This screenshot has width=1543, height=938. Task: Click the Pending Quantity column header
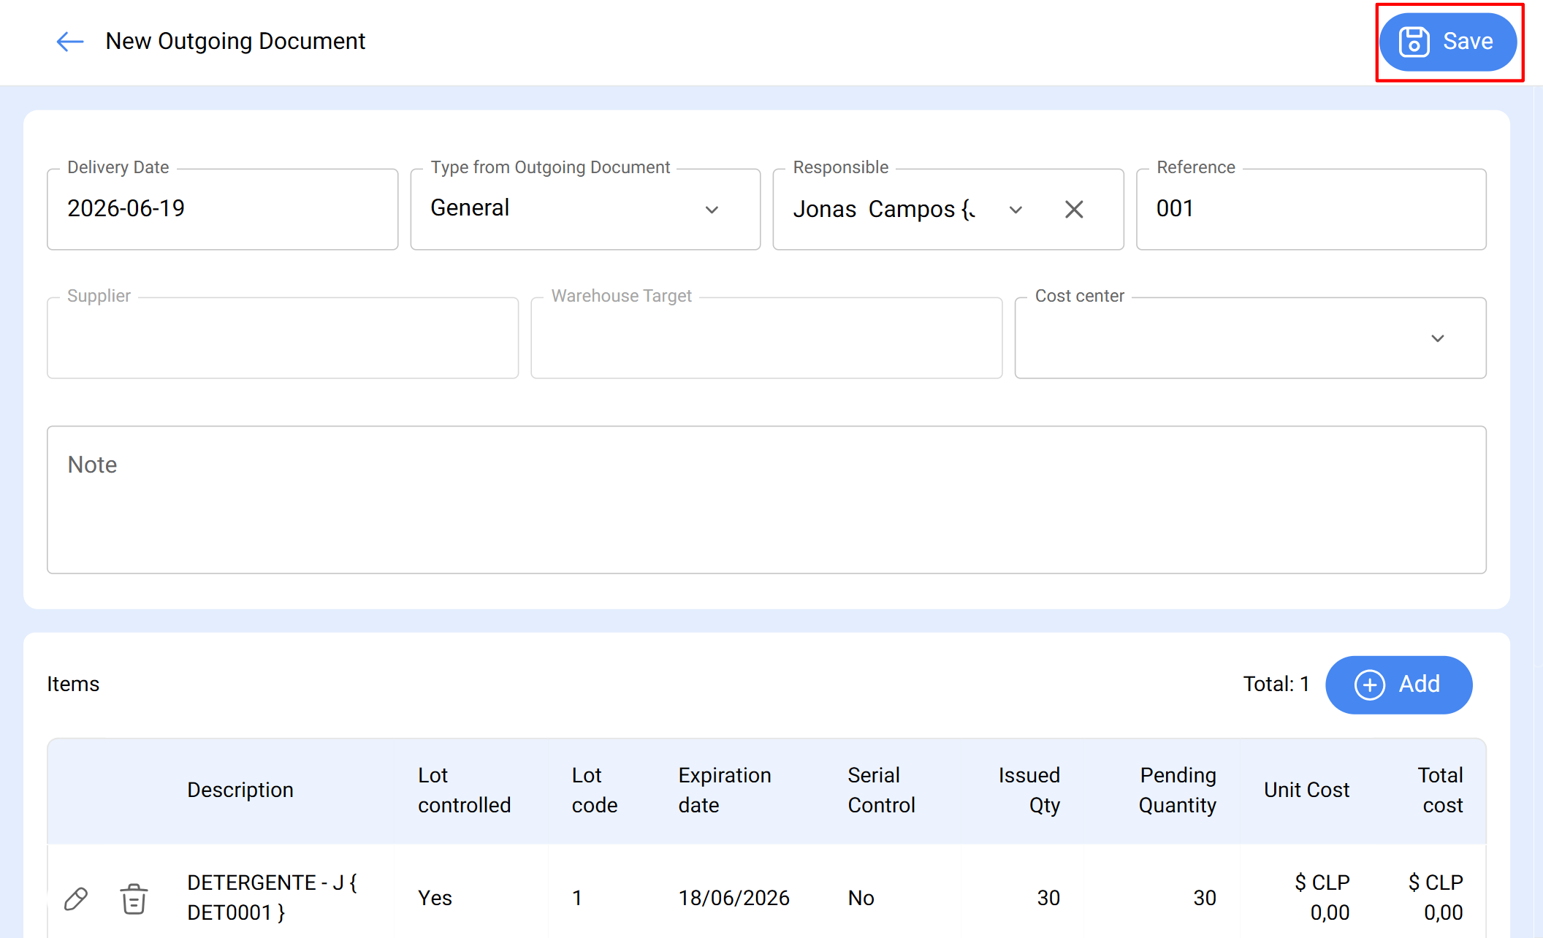point(1178,790)
